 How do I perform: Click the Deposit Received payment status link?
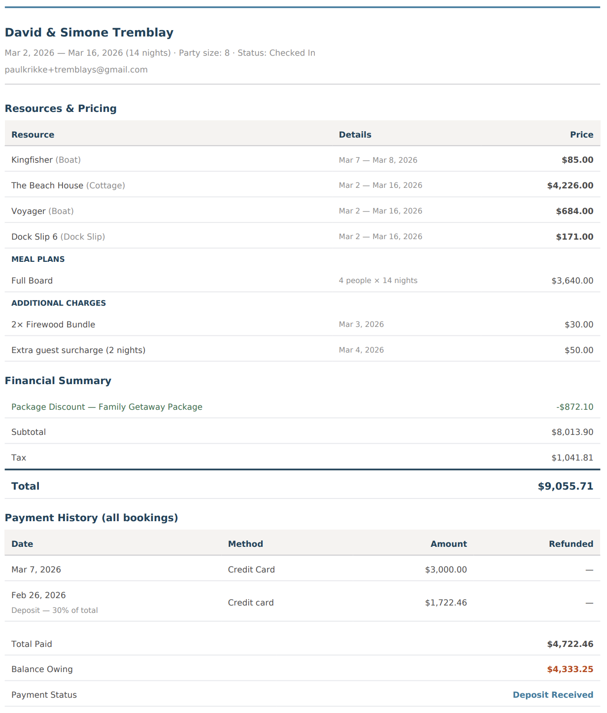coord(553,695)
